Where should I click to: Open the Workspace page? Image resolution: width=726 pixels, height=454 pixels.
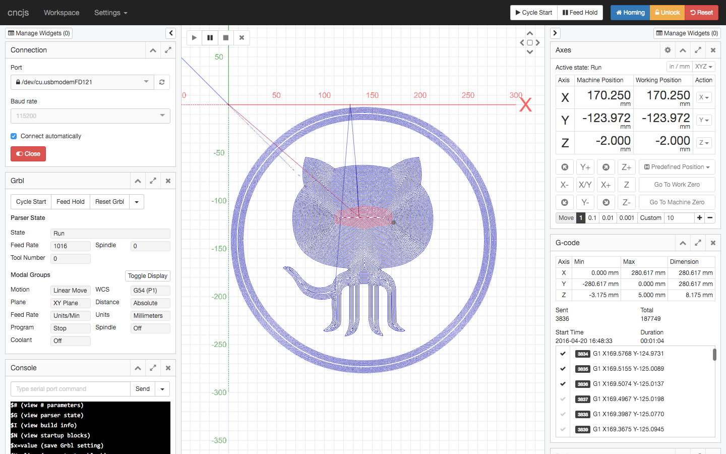(62, 13)
